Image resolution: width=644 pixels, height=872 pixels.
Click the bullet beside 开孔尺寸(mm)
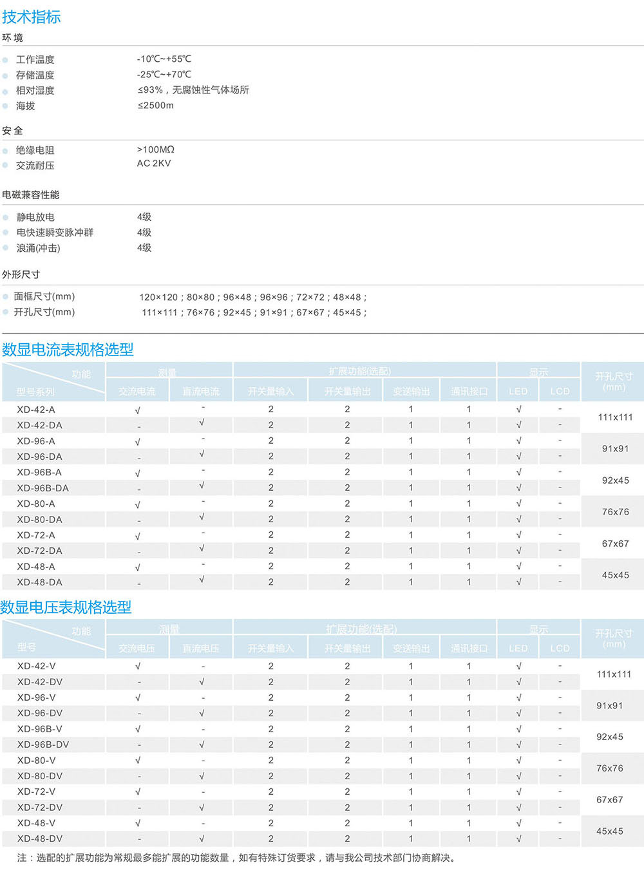[5, 312]
